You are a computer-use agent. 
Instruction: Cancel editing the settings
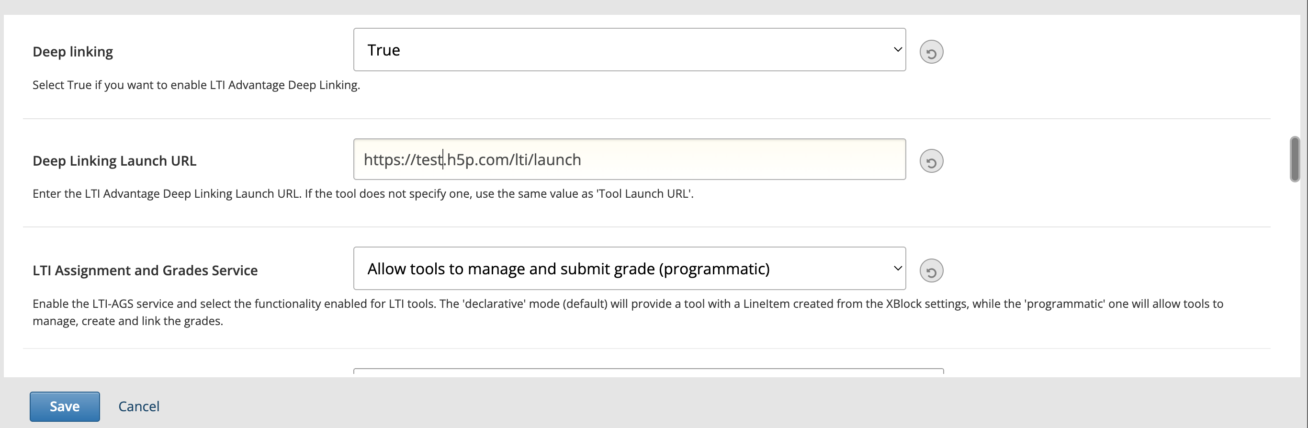point(139,406)
